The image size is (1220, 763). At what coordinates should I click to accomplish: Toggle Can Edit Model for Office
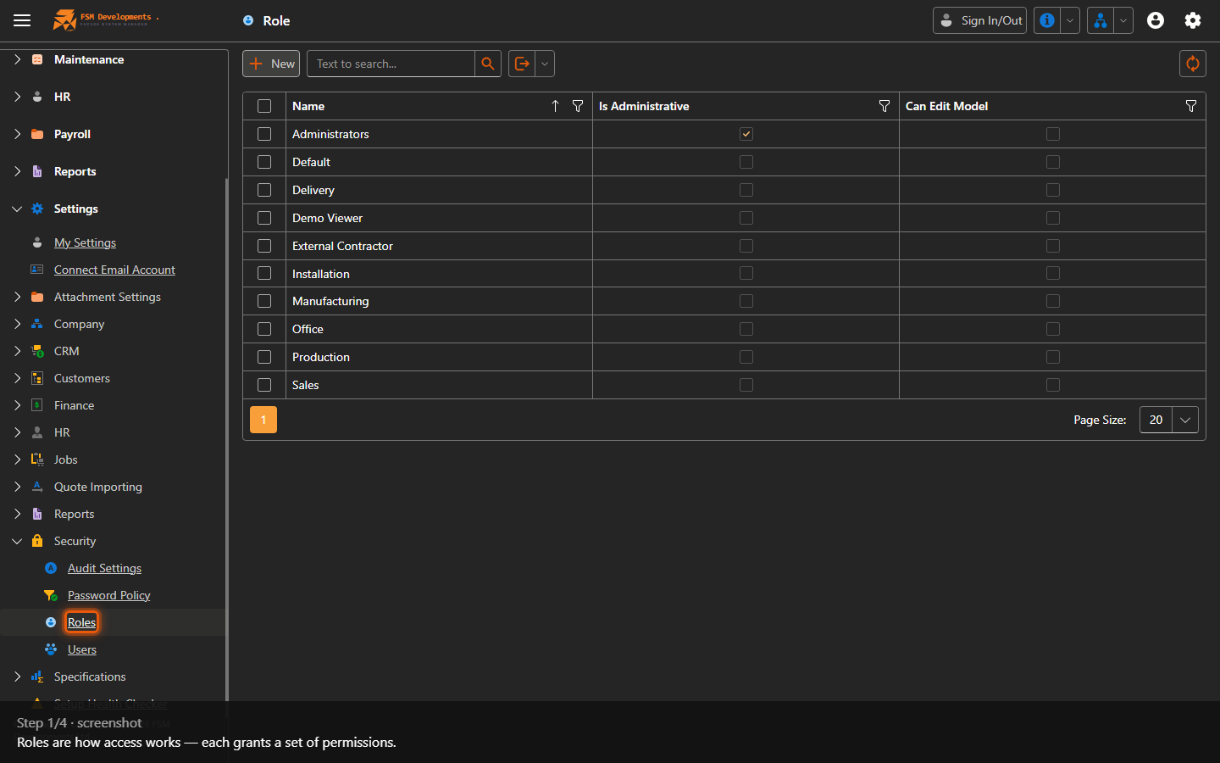pos(1053,329)
